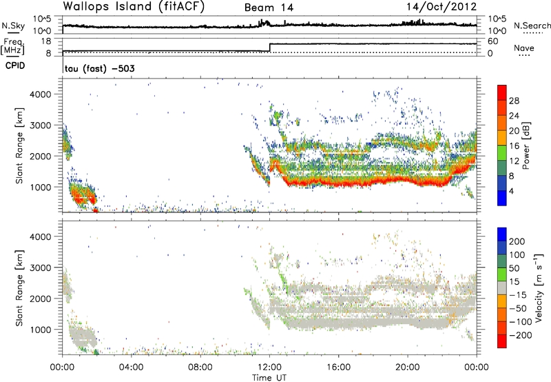The image size is (551, 382).
Task: Click the 'CPID' label
Action: [14, 66]
